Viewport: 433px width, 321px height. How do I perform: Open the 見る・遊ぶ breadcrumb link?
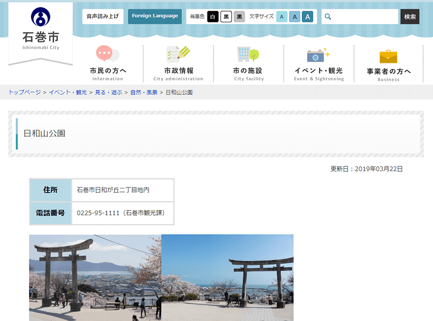coord(108,92)
